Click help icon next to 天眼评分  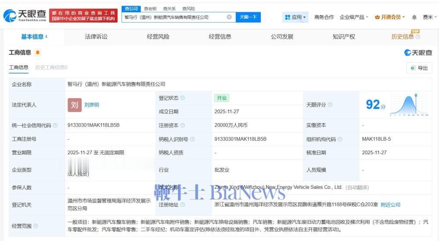click(330, 105)
